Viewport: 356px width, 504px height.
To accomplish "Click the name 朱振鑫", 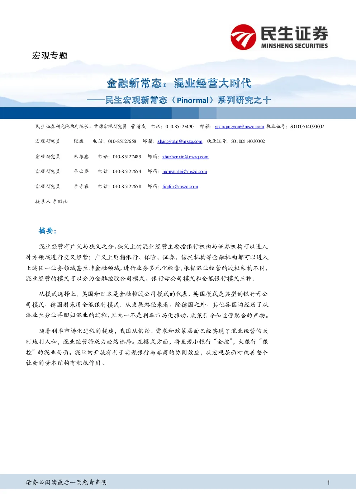I will (x=81, y=157).
